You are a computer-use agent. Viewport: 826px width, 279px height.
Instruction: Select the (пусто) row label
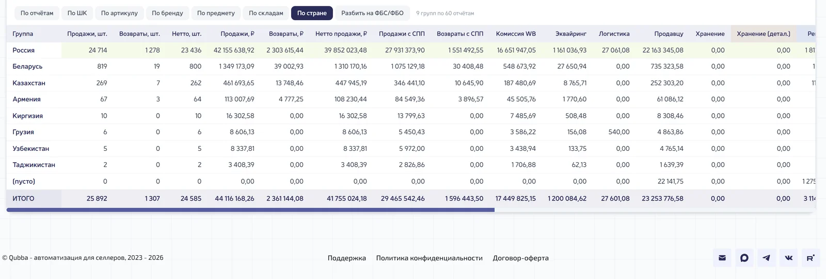24,181
